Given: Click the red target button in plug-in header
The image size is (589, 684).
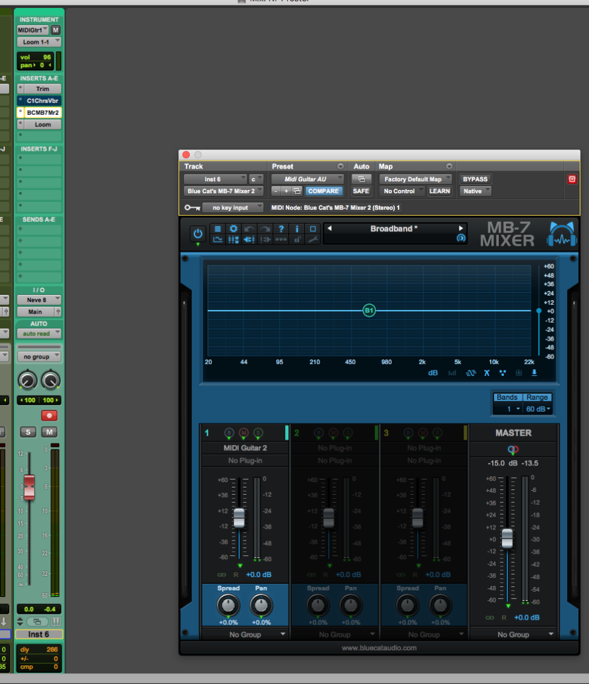Looking at the screenshot, I should [572, 179].
